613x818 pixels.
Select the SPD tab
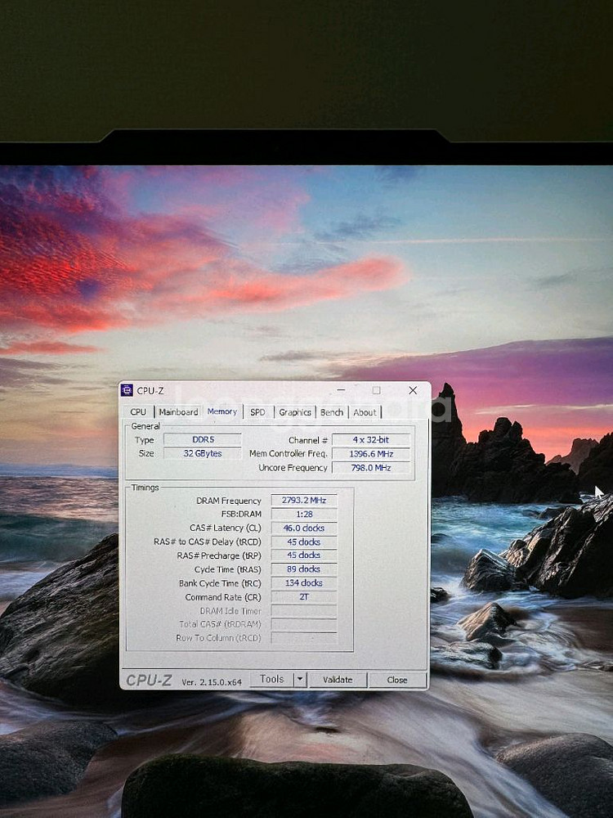[x=257, y=412]
